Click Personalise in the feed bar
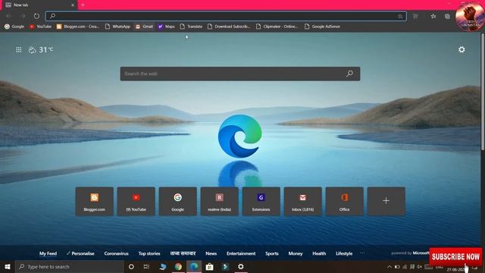This screenshot has height=273, width=485. click(80, 253)
